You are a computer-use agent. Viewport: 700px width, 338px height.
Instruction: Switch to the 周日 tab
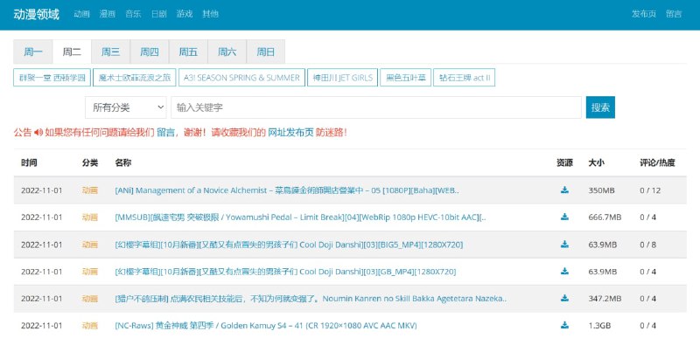click(x=266, y=52)
